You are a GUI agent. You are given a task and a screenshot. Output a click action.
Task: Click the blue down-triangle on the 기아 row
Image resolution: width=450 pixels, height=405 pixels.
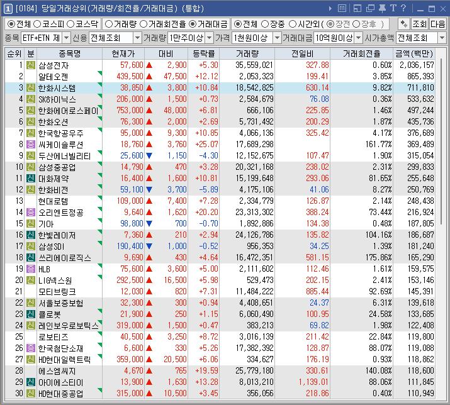(x=149, y=223)
